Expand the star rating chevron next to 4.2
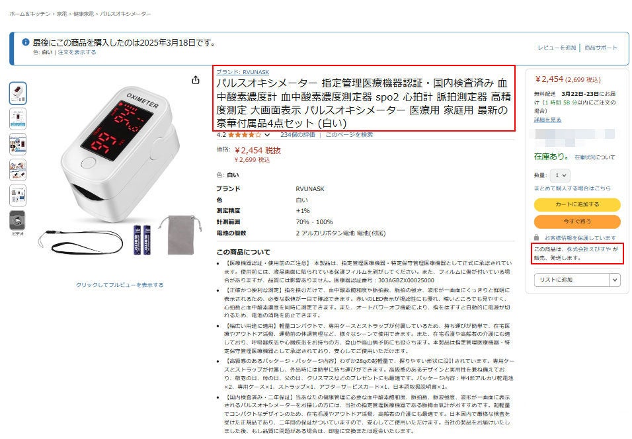This screenshot has width=632, height=439. pos(267,135)
